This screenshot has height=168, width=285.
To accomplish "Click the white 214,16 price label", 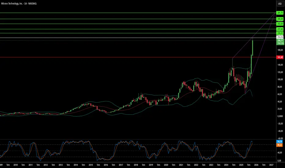I will click(280, 37).
